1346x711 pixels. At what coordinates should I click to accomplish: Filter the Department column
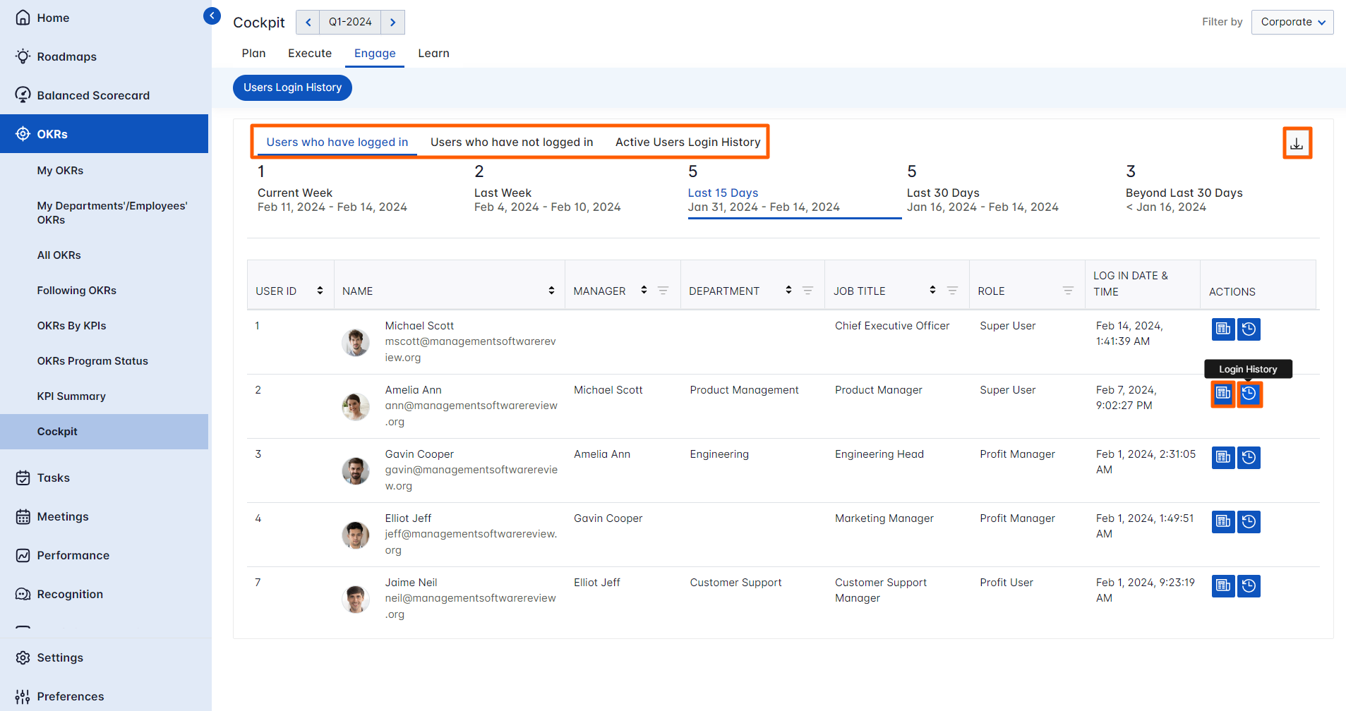tap(807, 291)
